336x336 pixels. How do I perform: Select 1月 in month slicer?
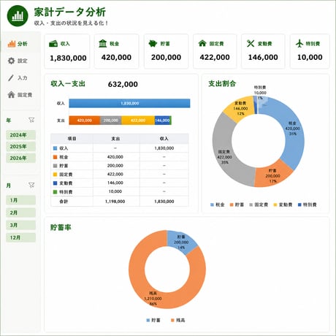(x=21, y=200)
